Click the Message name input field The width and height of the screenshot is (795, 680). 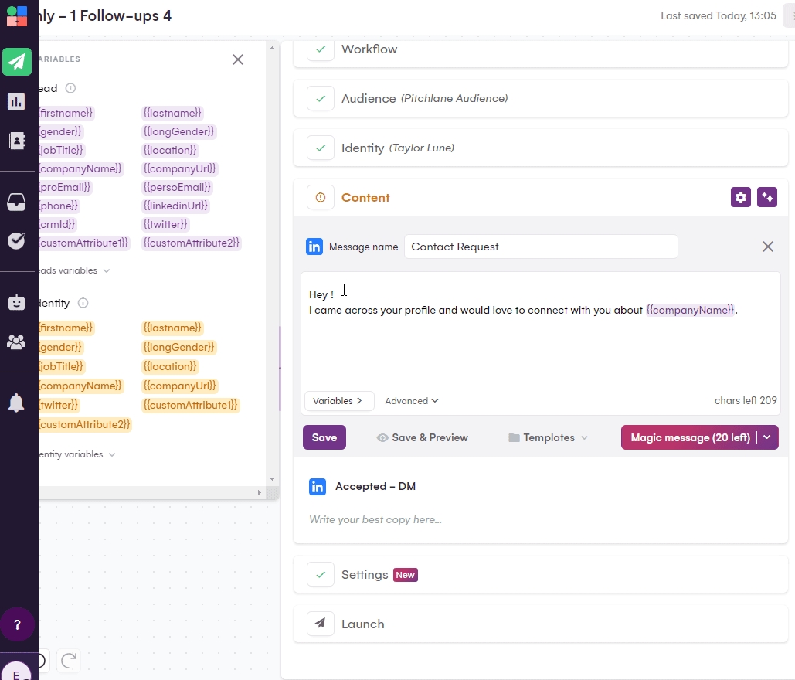(541, 246)
